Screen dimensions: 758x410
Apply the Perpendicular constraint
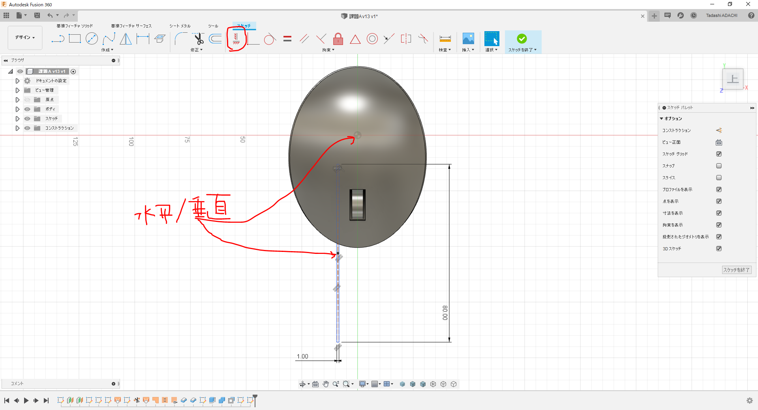coord(321,39)
